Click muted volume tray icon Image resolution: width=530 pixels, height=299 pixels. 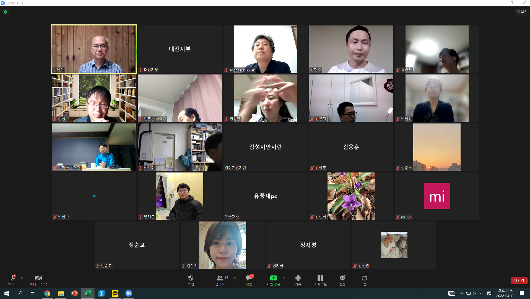click(x=475, y=293)
